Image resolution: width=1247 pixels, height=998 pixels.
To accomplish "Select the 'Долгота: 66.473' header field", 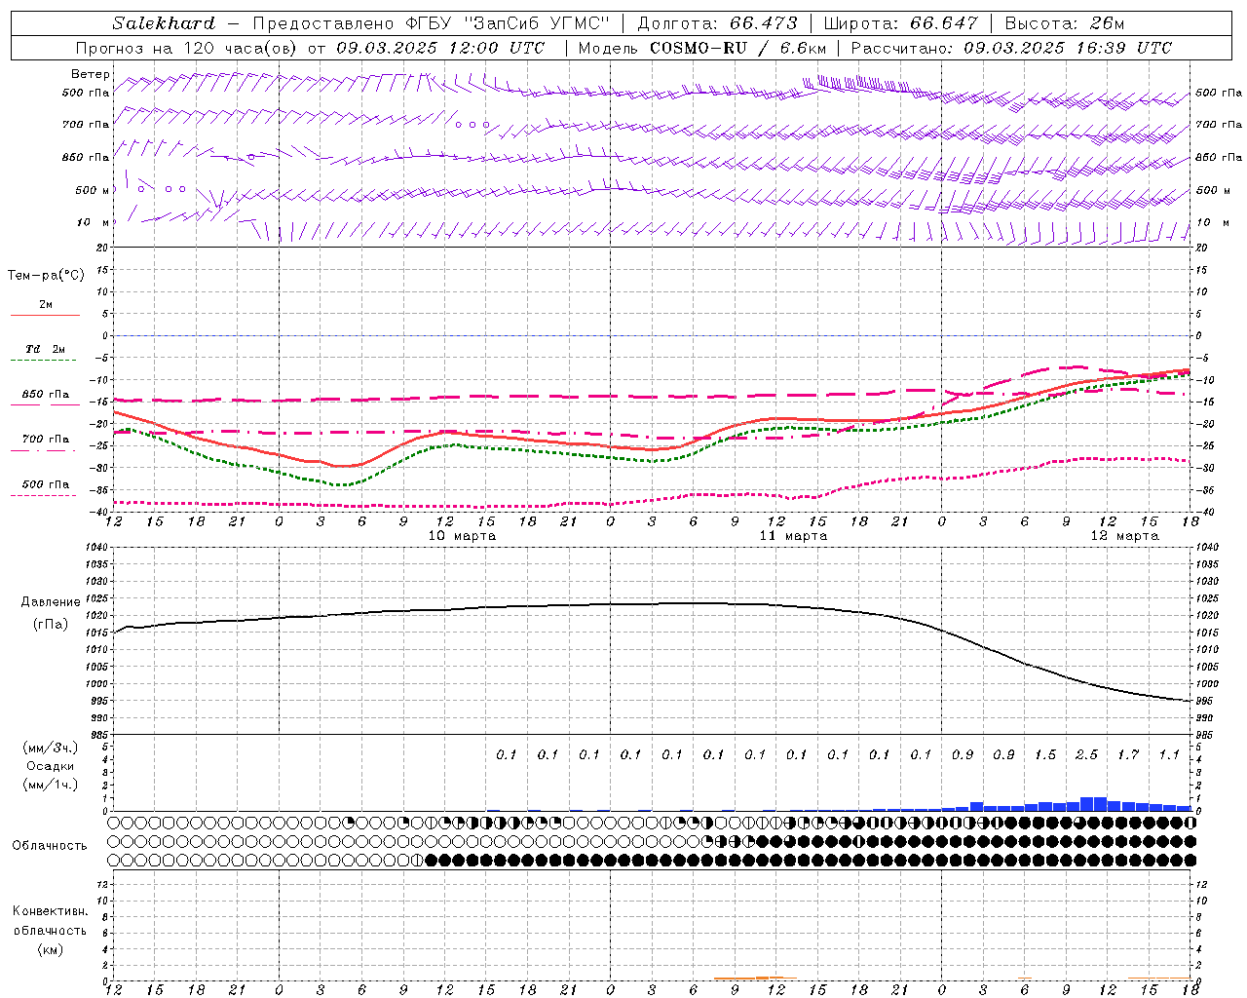I will click(717, 23).
